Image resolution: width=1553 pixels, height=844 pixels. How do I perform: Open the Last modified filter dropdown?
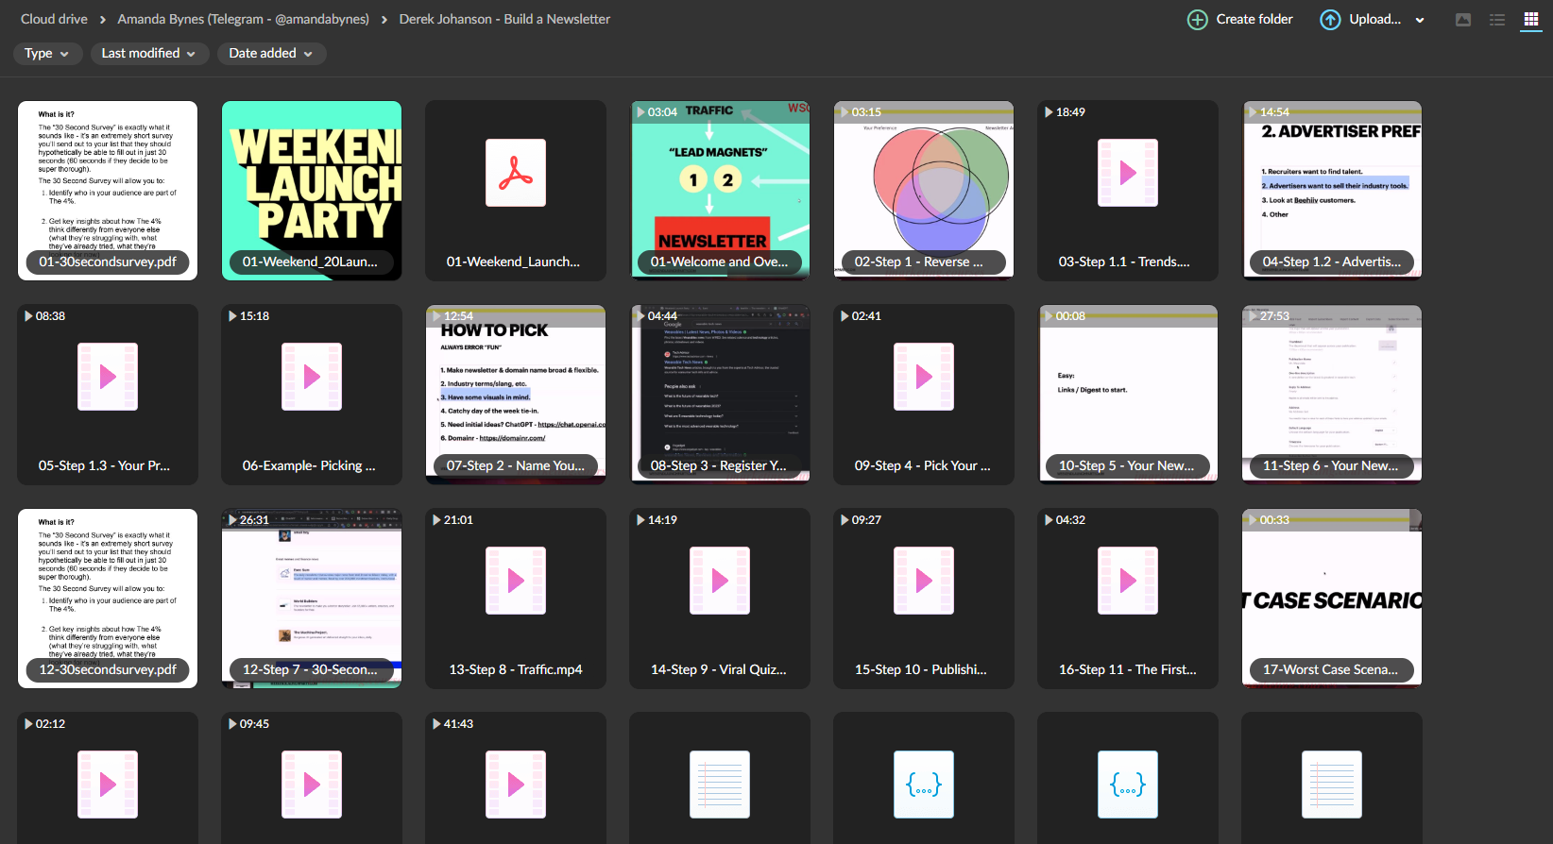pos(148,54)
